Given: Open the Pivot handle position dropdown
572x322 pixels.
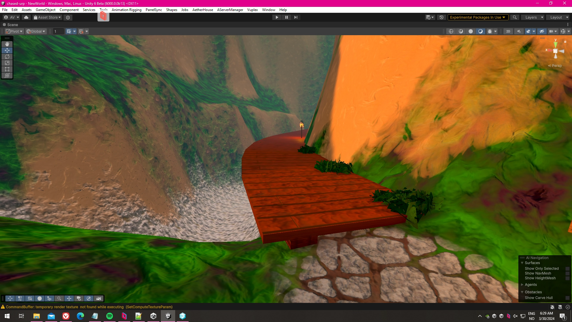Looking at the screenshot, I should pyautogui.click(x=14, y=31).
